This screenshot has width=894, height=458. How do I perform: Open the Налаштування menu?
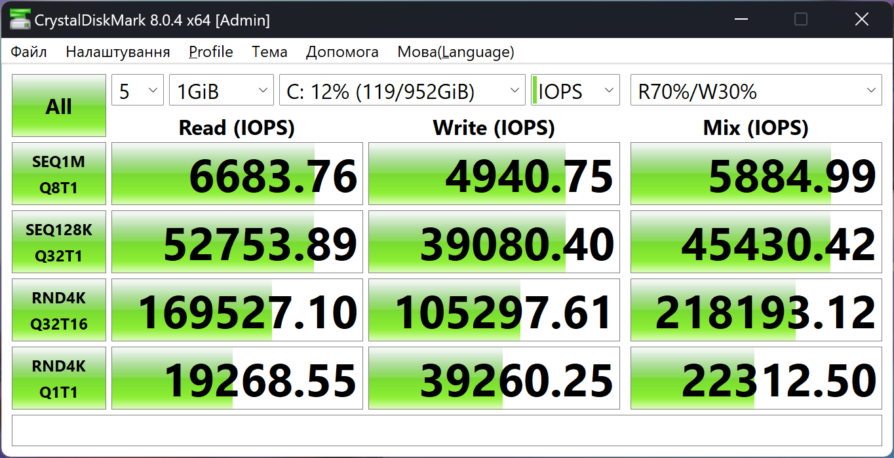click(118, 52)
